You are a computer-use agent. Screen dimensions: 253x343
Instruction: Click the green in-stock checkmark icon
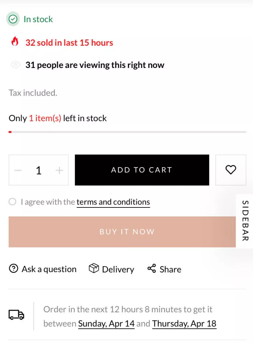pos(13,19)
